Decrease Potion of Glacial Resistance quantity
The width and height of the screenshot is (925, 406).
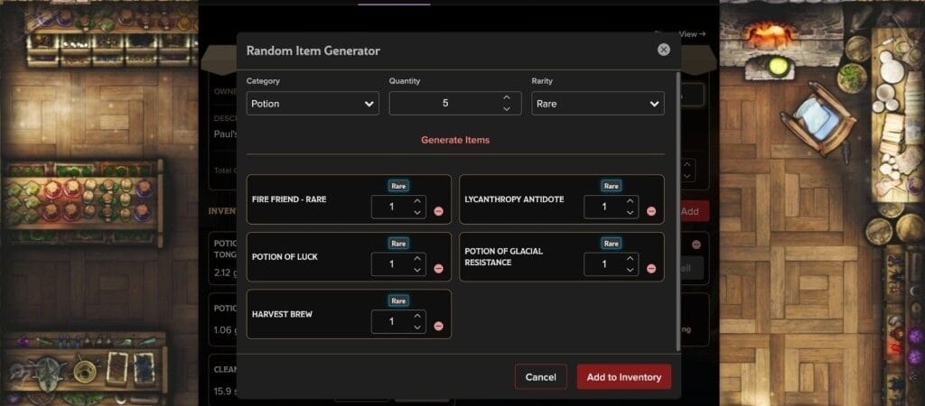(630, 269)
